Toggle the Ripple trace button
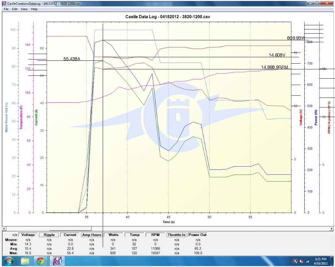The height and width of the screenshot is (267, 335). [x=49, y=235]
